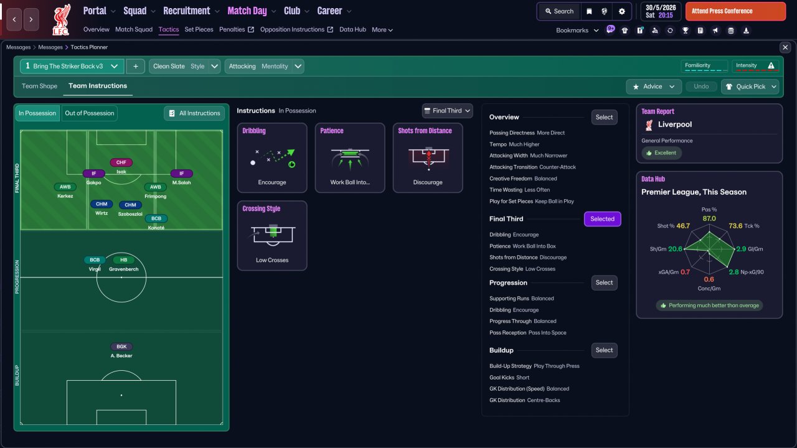The width and height of the screenshot is (797, 448).
Task: Open the Match Squad subtab
Action: coord(134,29)
